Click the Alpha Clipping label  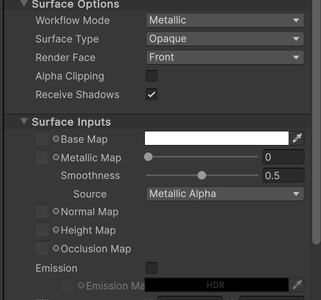[70, 76]
